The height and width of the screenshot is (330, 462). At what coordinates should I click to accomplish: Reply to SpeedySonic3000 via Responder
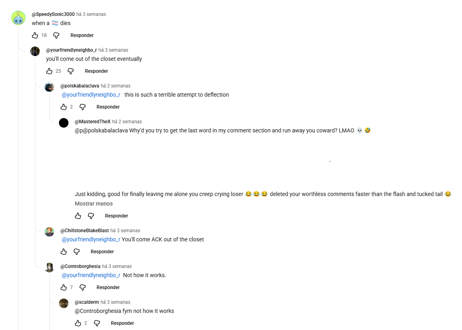[x=82, y=35]
